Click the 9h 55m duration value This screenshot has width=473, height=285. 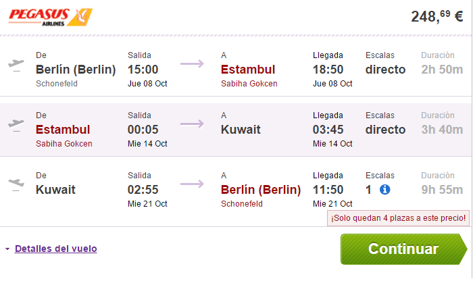coord(442,190)
